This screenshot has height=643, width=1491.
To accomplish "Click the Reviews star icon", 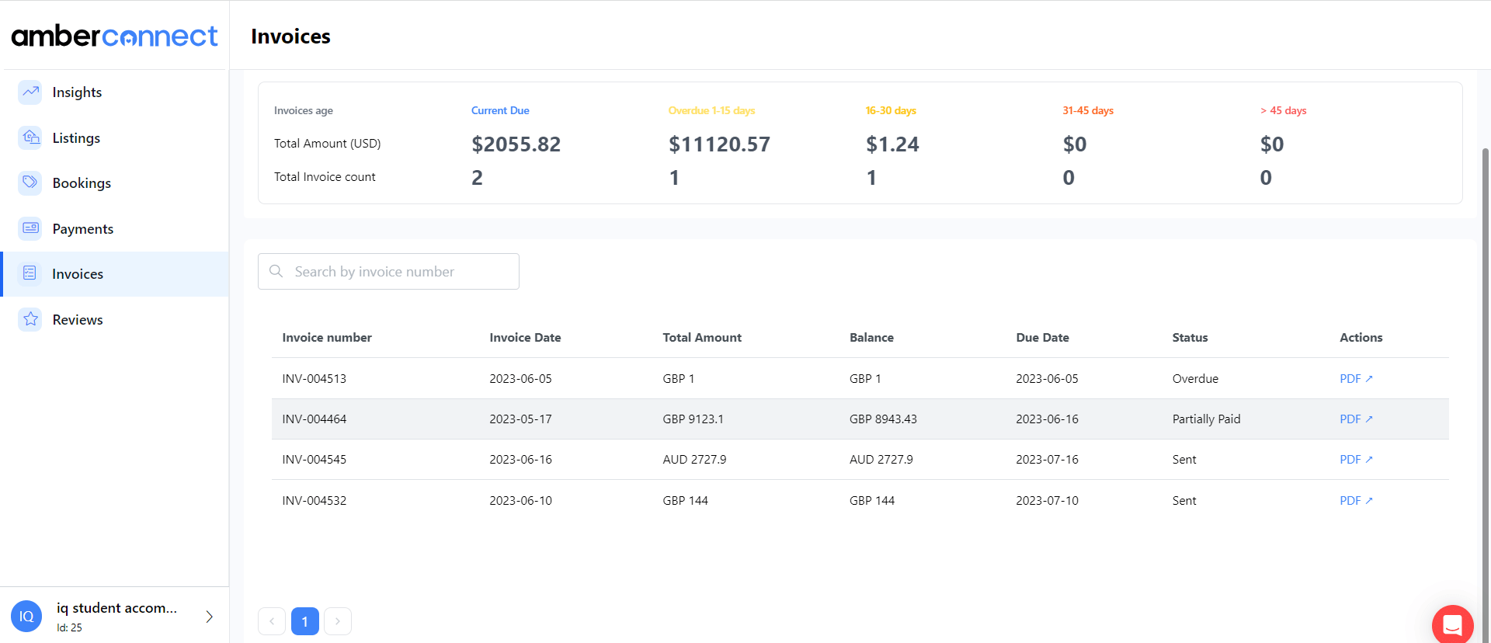I will (x=30, y=319).
